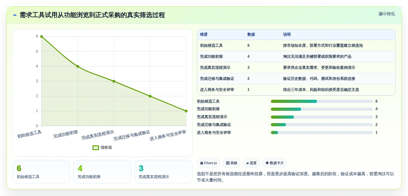The width and height of the screenshot is (408, 196).
Task: Click the 完成真实流程演示 progress bar
Action: 322,117
